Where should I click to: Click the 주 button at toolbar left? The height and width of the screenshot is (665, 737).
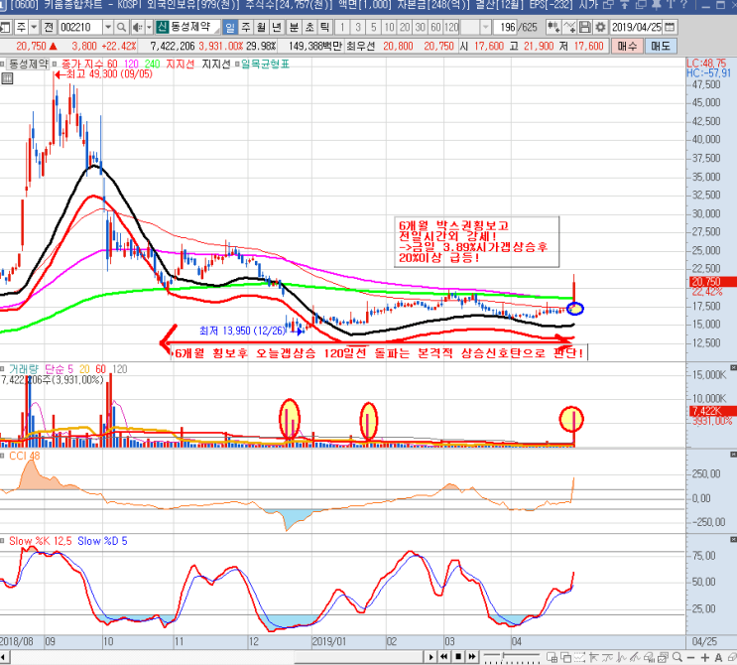[x=21, y=27]
